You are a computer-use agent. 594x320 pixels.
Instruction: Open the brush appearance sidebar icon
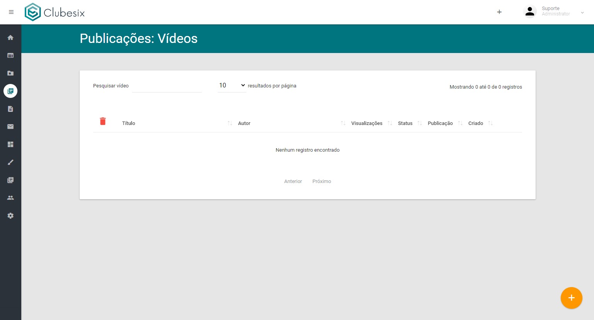[10, 162]
